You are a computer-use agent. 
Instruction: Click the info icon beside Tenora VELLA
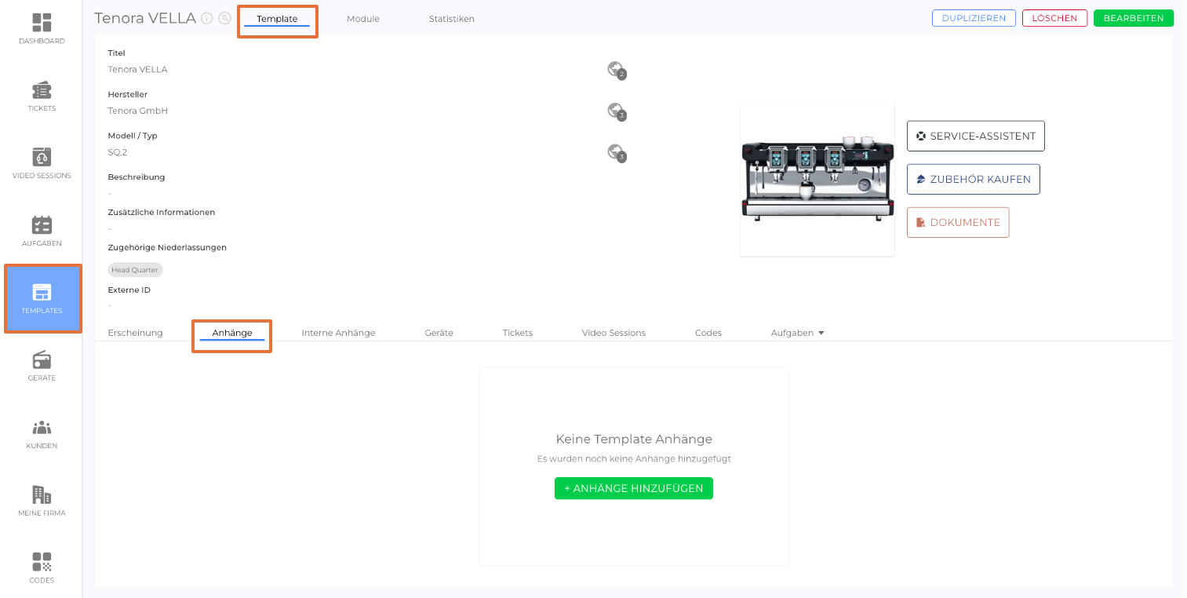click(207, 18)
